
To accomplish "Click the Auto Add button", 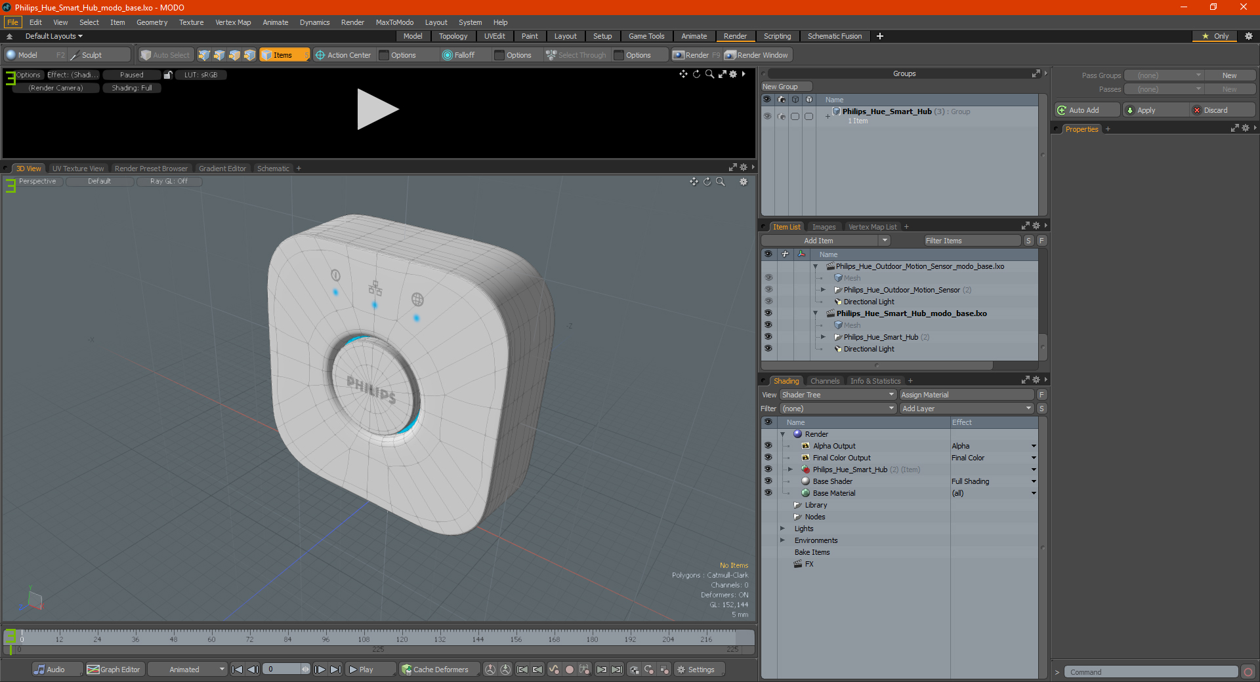I will point(1086,110).
